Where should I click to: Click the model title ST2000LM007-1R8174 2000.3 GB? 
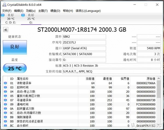(x=82, y=30)
